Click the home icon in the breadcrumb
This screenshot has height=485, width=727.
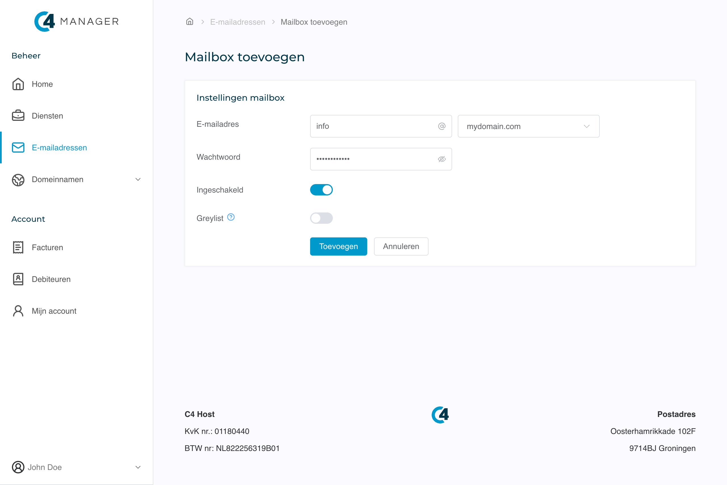tap(189, 22)
